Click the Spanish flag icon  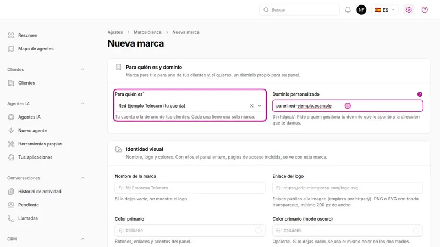(378, 10)
